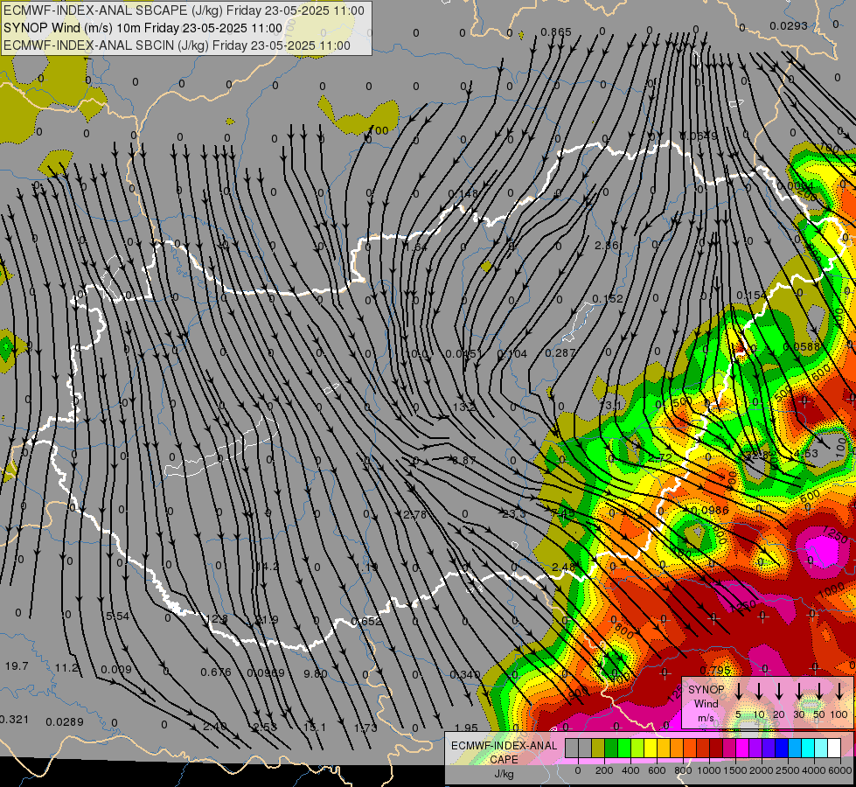The height and width of the screenshot is (787, 856).
Task: Click the 0.148 value on the map
Action: click(463, 193)
